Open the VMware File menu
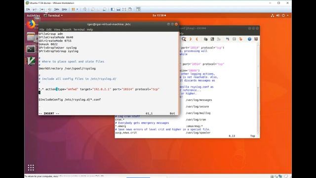This screenshot has width=316, height=178. pos(28,9)
